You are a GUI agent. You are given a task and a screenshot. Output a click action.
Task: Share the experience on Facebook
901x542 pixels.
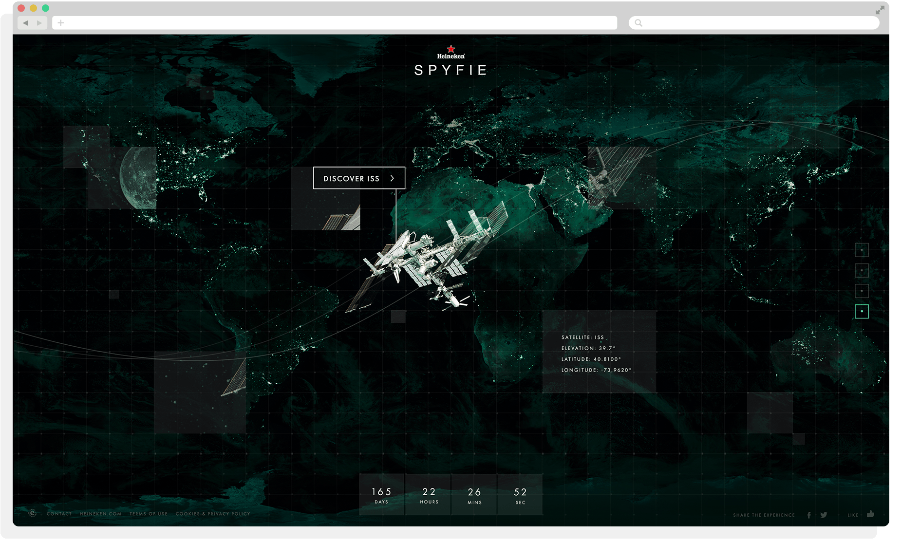click(x=809, y=515)
